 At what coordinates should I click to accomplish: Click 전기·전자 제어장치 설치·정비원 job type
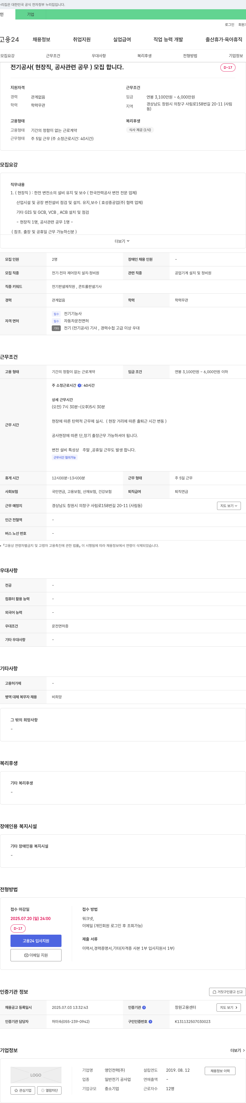(75, 273)
